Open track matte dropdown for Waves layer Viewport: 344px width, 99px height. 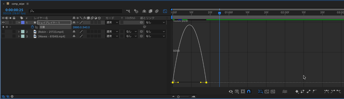(x=132, y=36)
